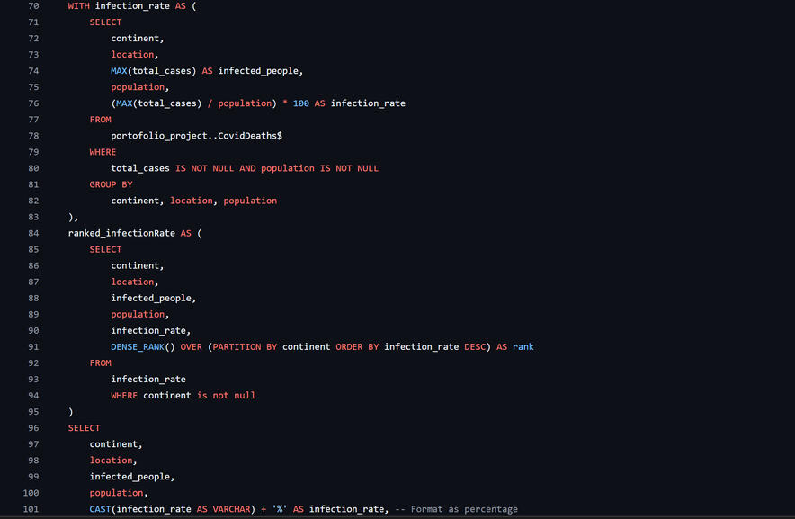Click the CAST keyword on line 101
Viewport: 795px width, 519px height.
coord(100,509)
